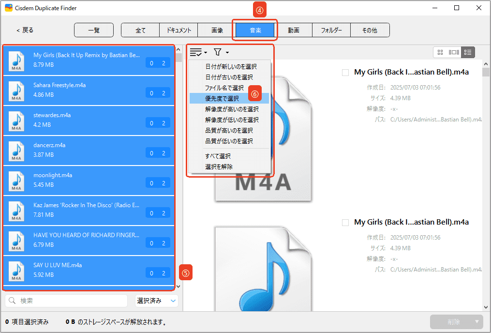Click the 一覧 button
The image size is (491, 333).
click(94, 30)
